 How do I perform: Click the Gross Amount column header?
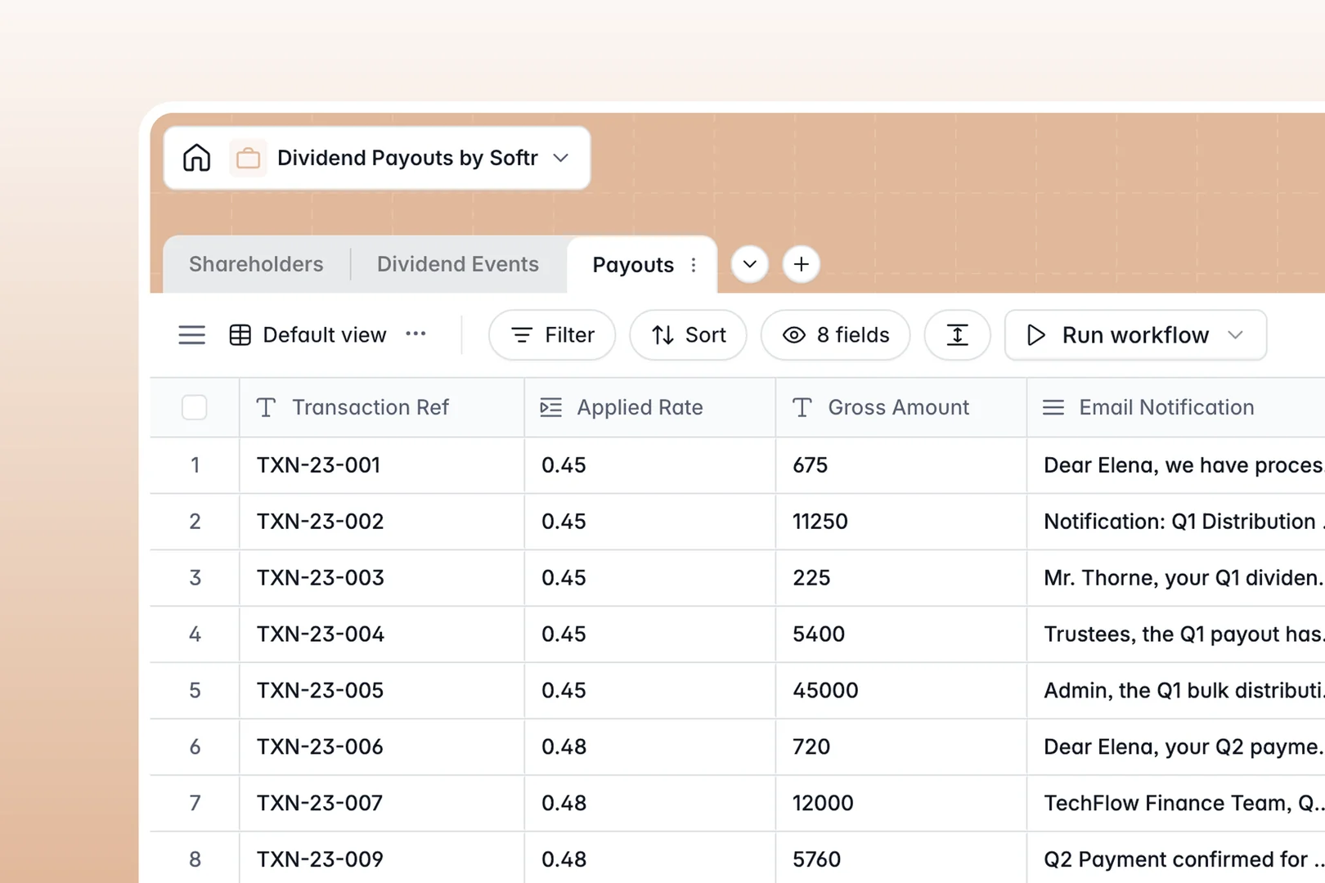pos(901,407)
